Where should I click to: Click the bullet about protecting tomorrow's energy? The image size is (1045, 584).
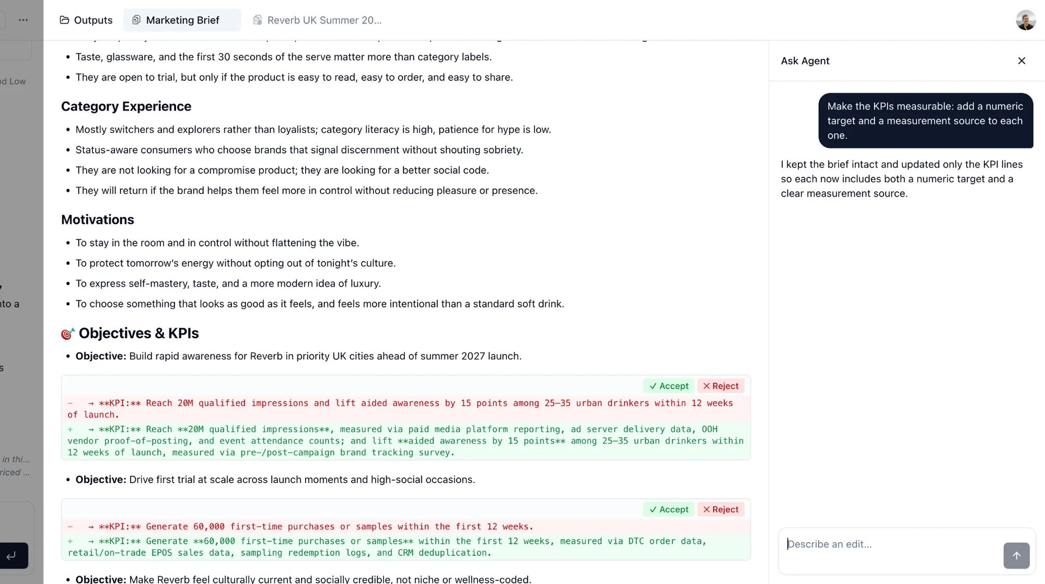pos(236,263)
